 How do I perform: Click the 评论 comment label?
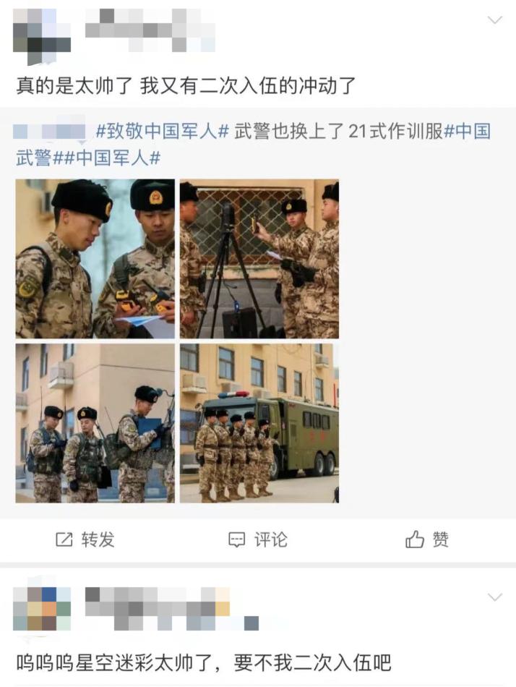[271, 539]
